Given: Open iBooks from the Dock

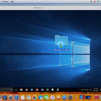Looking at the screenshot, I should [x=58, y=97].
